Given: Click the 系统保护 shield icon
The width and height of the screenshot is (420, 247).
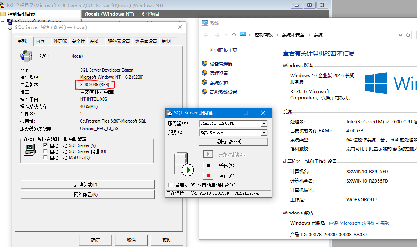Looking at the screenshot, I should (x=204, y=82).
